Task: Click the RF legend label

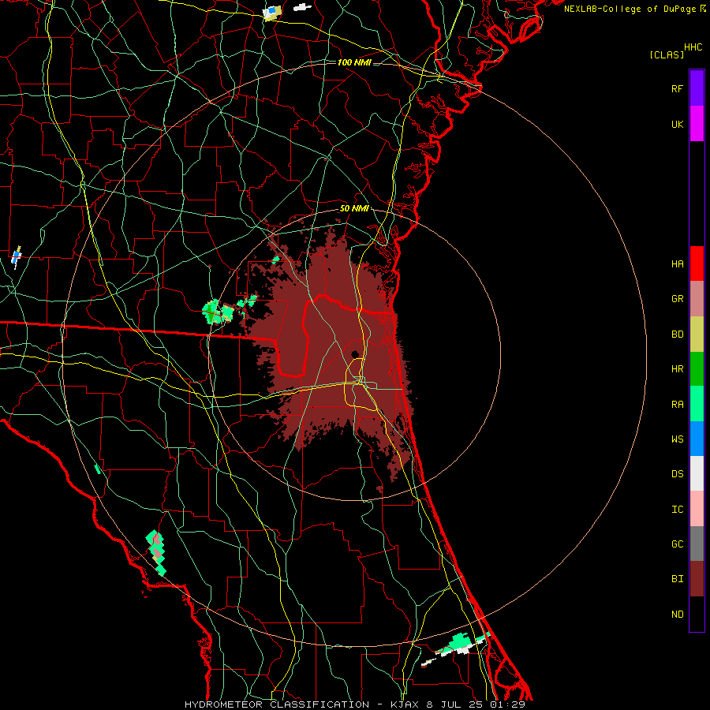Action: pyautogui.click(x=677, y=88)
